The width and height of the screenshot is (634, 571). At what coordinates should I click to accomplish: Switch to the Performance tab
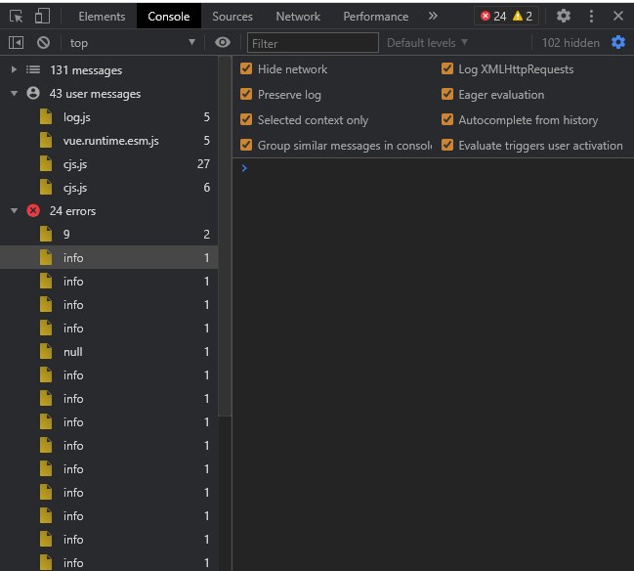click(x=376, y=17)
